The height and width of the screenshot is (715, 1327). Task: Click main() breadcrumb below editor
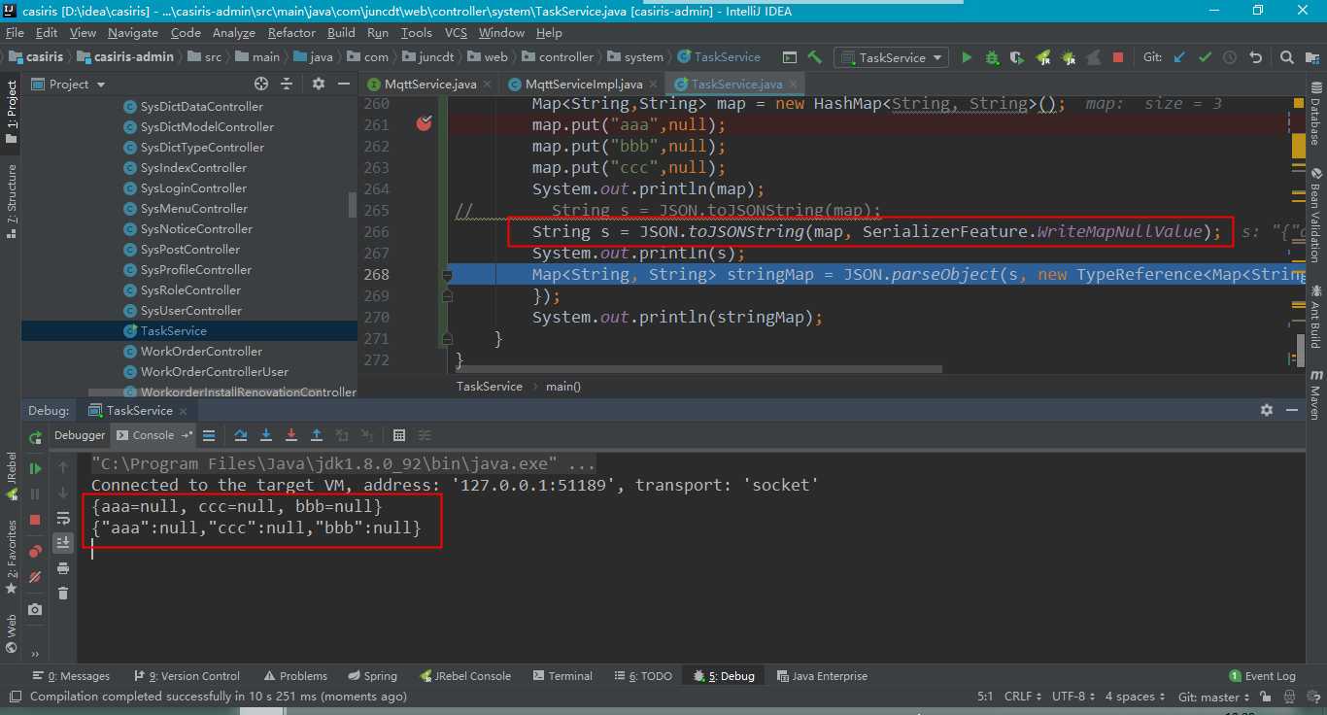563,386
